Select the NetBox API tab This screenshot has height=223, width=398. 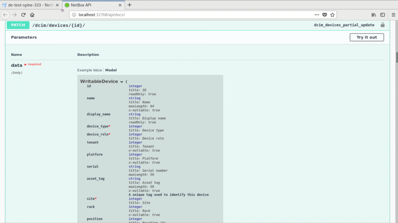tap(91, 5)
